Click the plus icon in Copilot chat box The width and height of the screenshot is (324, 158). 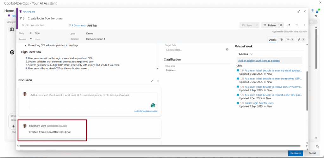coord(13,126)
